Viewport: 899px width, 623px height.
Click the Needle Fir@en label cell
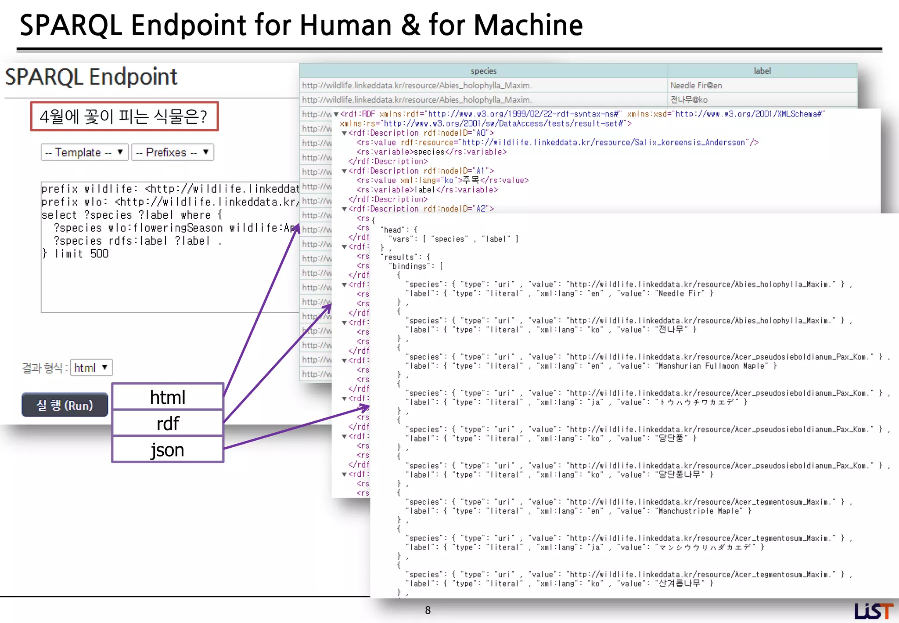[696, 85]
